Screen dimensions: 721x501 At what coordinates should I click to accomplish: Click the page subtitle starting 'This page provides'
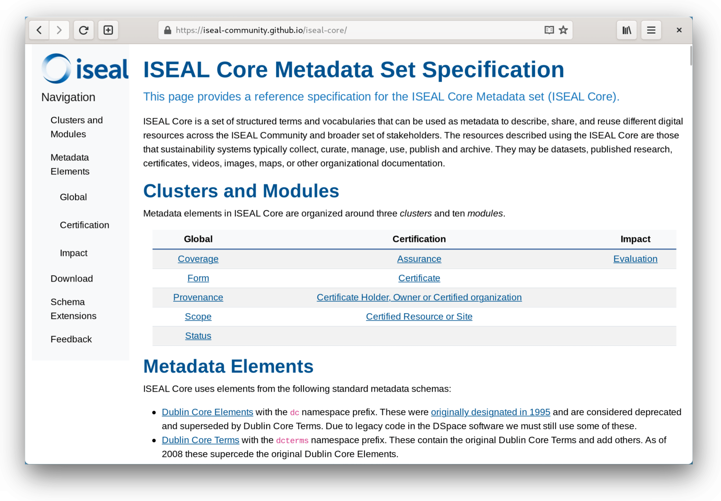pyautogui.click(x=381, y=97)
